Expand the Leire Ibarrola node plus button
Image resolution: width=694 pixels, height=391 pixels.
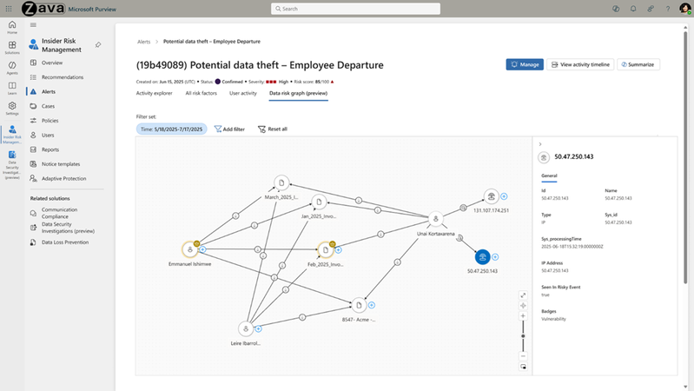click(259, 328)
